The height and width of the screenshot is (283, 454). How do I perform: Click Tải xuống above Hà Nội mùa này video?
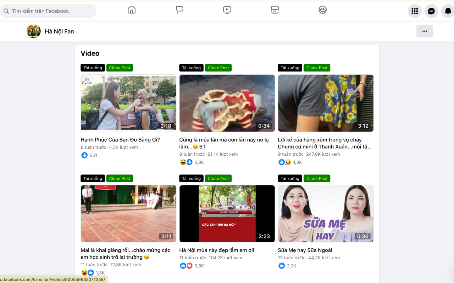click(x=192, y=179)
